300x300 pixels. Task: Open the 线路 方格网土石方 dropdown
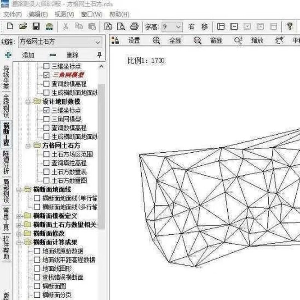pyautogui.click(x=98, y=42)
